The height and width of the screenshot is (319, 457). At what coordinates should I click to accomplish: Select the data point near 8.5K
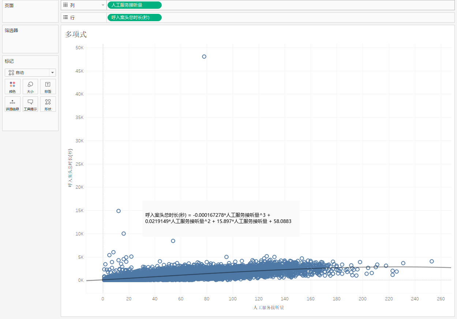[x=173, y=241]
